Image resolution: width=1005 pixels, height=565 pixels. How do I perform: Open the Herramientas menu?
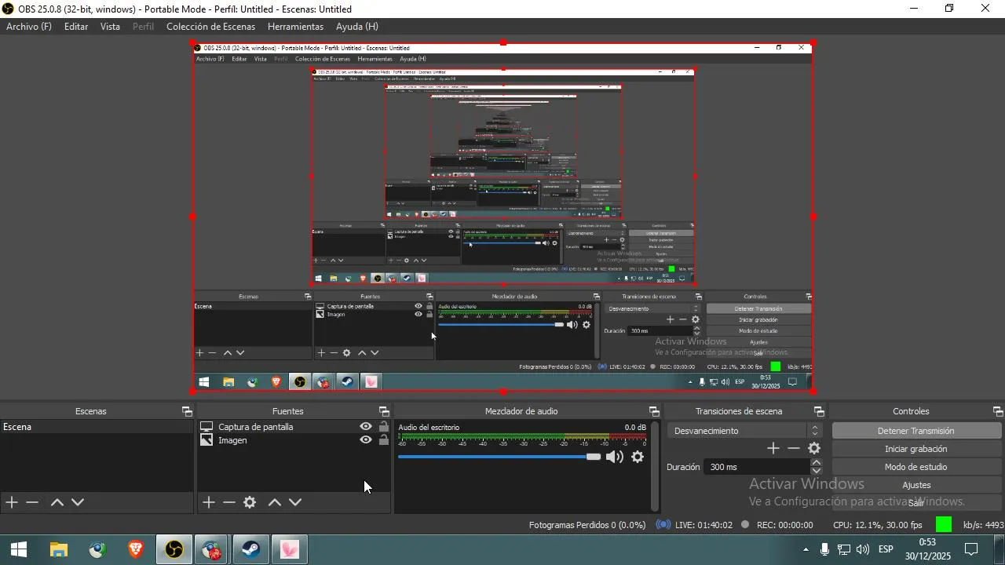coord(295,27)
